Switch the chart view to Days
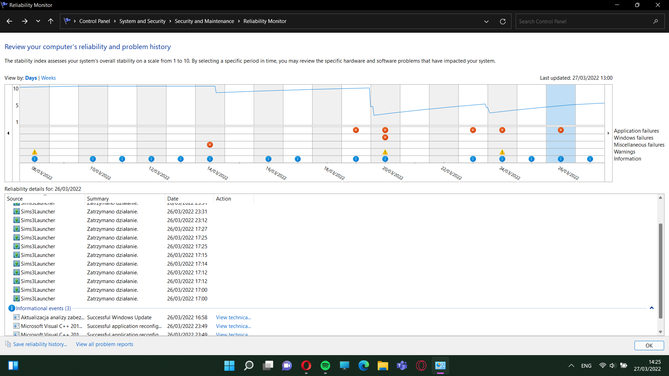 pos(31,78)
